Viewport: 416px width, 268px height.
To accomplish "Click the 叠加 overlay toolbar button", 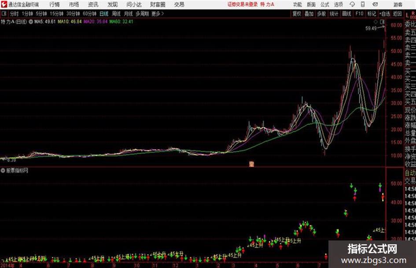I will click(309, 14).
